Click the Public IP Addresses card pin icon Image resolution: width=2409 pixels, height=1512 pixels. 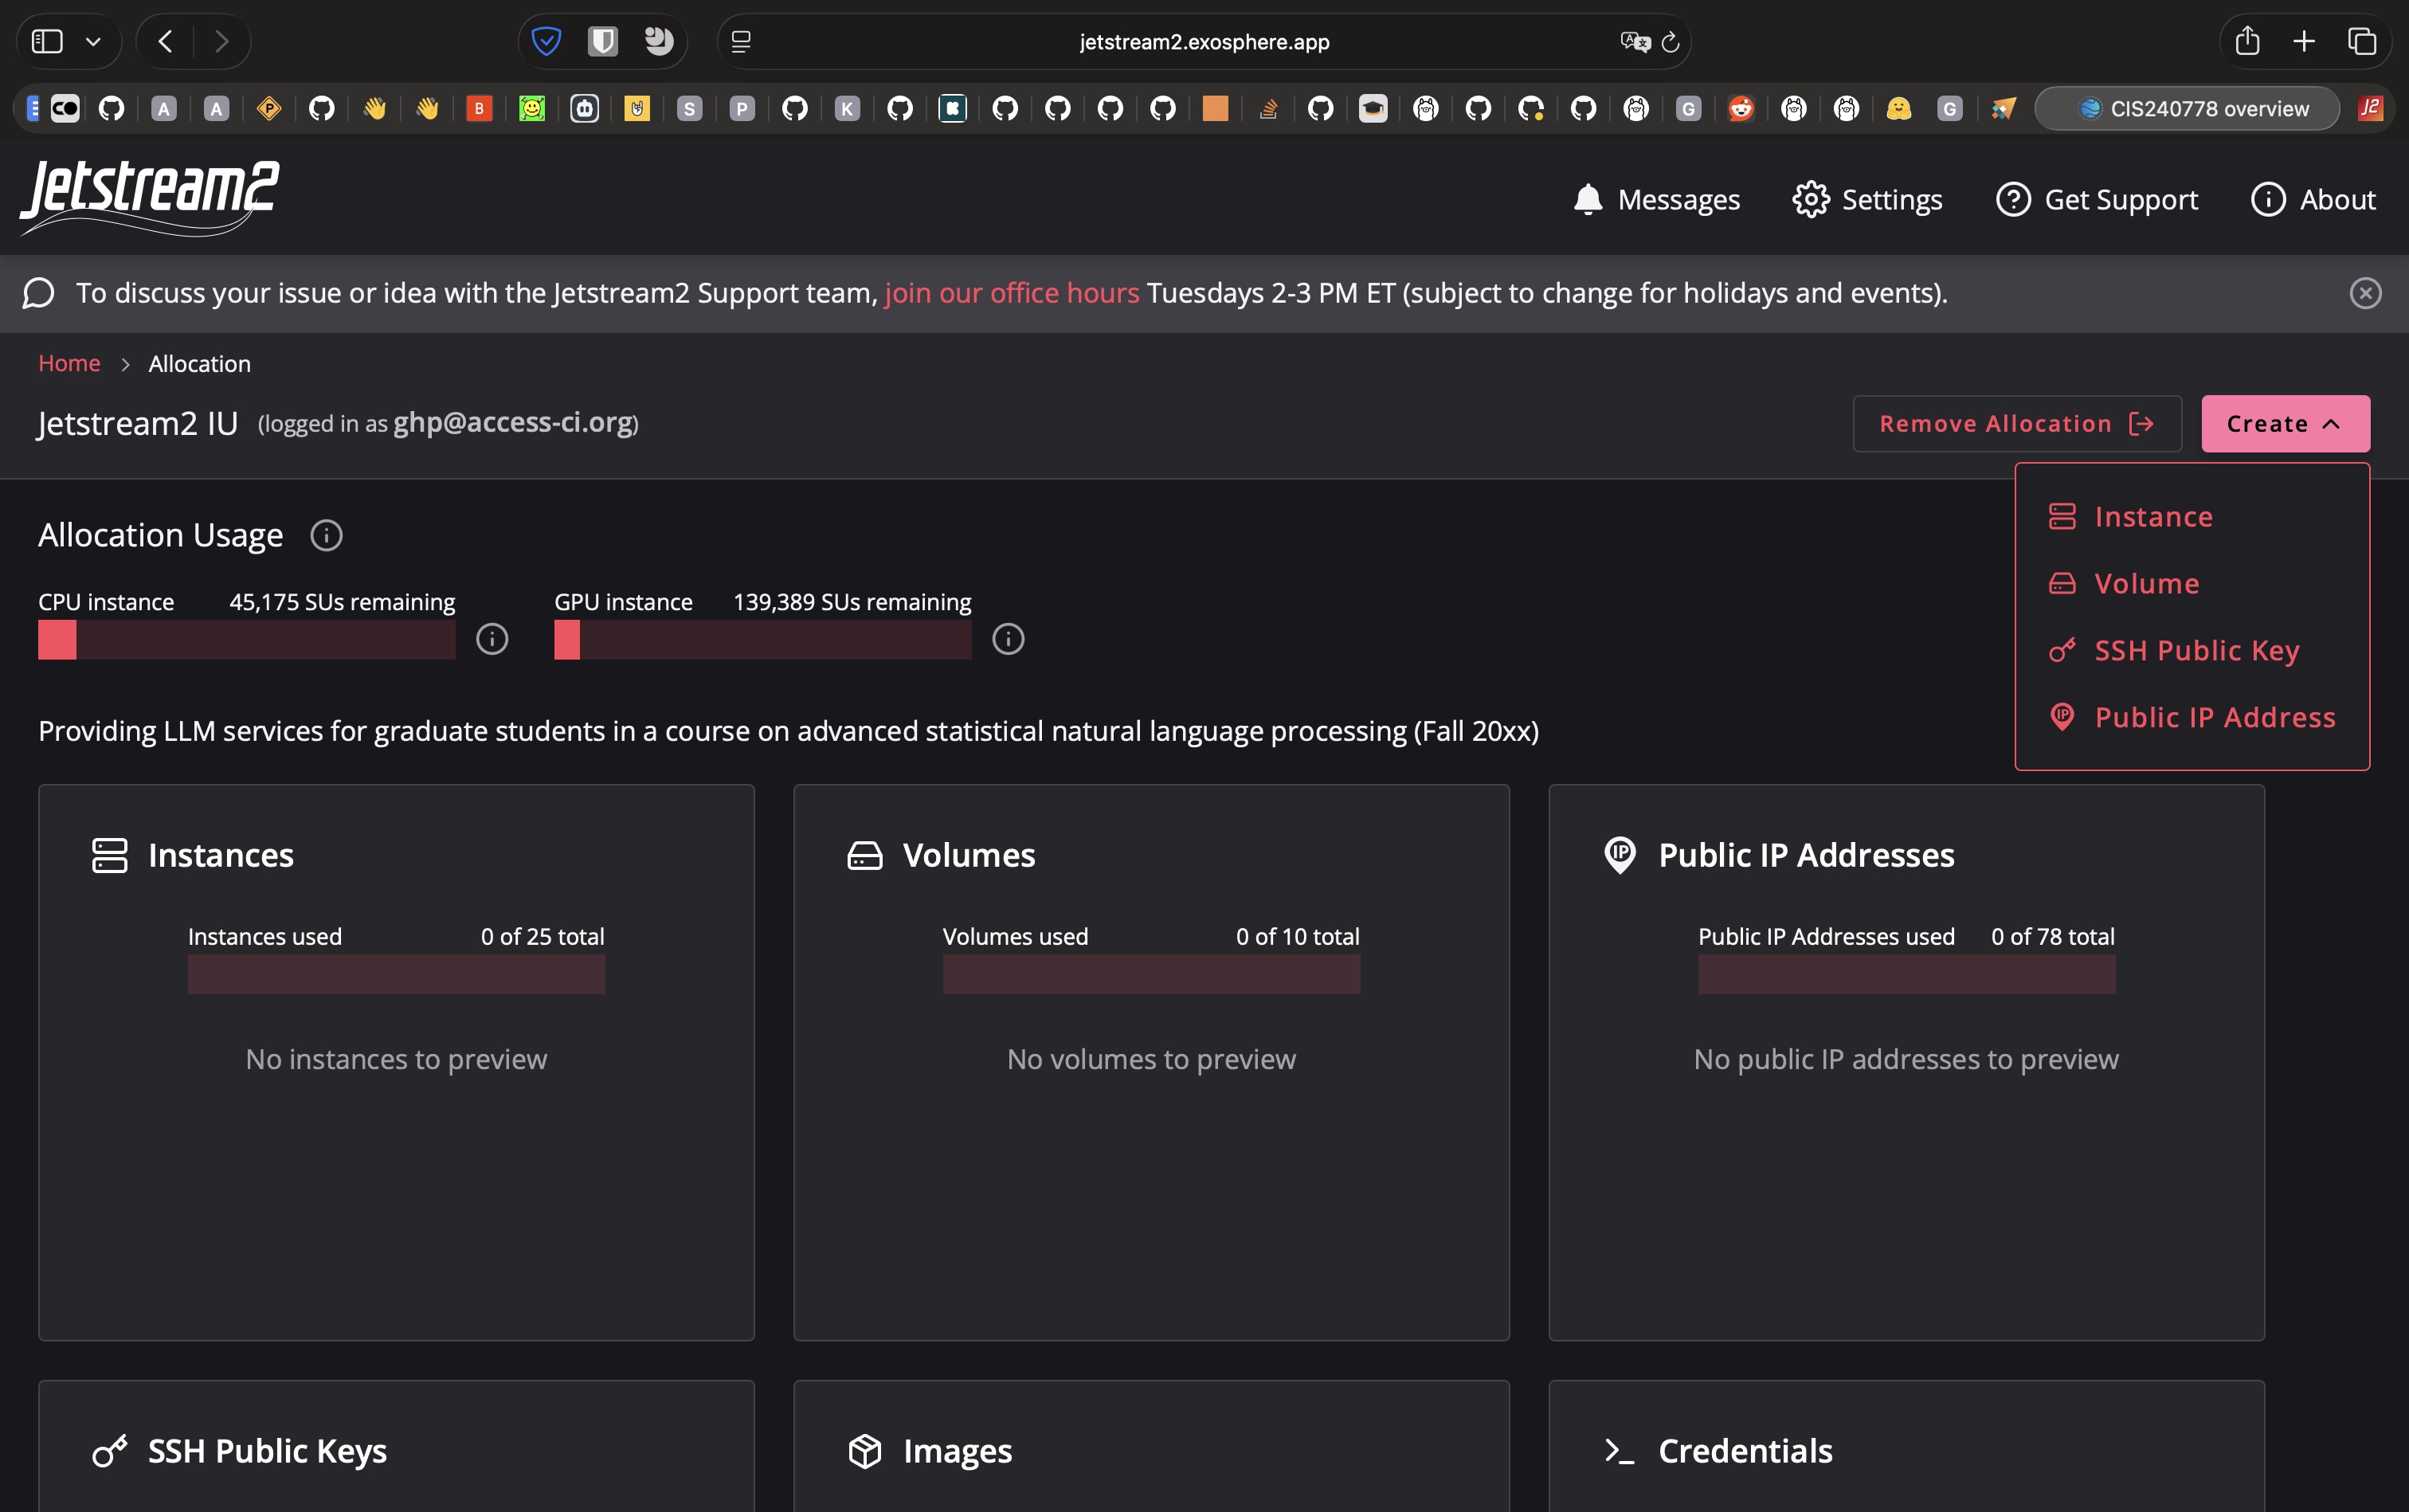coord(1619,855)
